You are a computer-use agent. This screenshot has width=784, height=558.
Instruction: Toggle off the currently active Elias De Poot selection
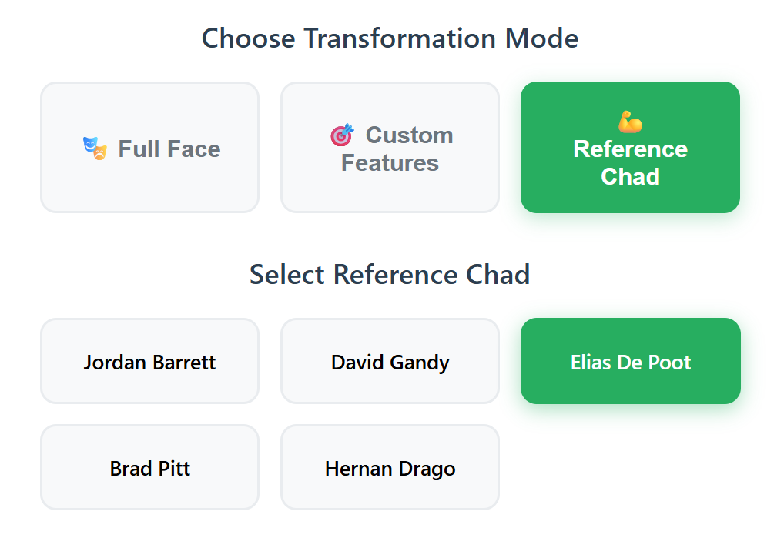pyautogui.click(x=631, y=361)
